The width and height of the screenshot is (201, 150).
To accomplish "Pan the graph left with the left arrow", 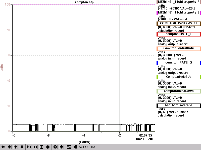I will click(x=3, y=147).
